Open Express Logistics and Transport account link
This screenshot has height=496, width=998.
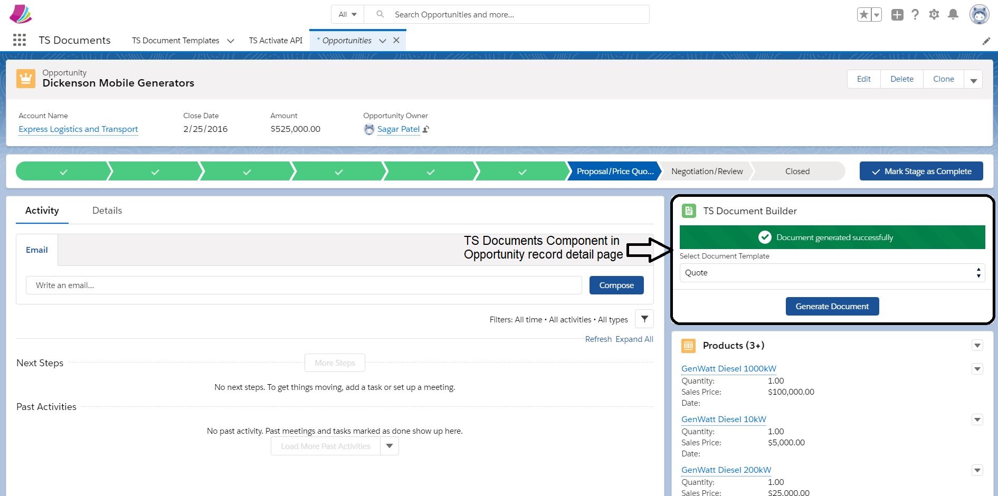78,129
